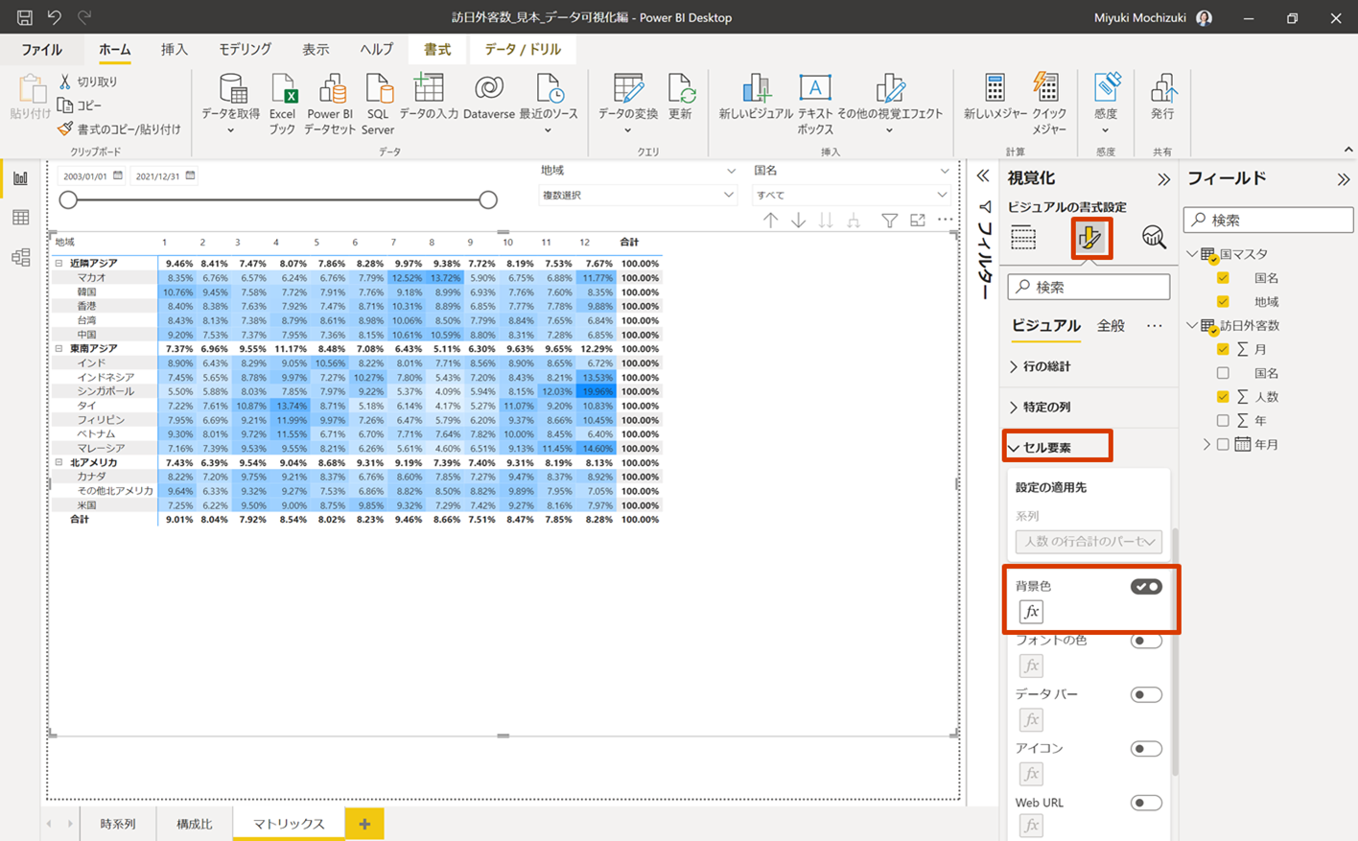Click the Save icon in title bar
This screenshot has height=841, width=1358.
pyautogui.click(x=25, y=17)
